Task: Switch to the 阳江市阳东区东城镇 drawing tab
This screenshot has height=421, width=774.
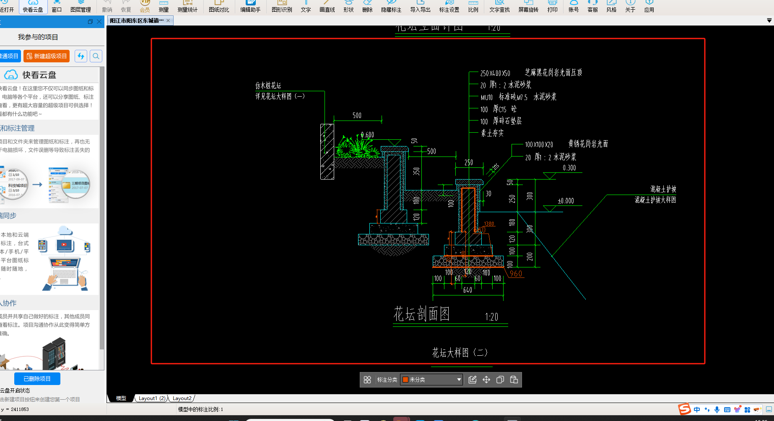Action: [137, 21]
